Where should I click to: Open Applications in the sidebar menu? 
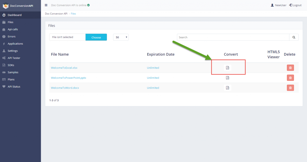pyautogui.click(x=20, y=44)
